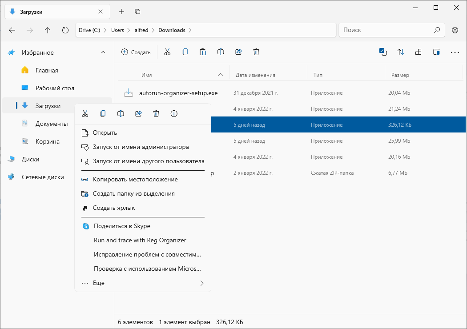Close the Загрузки tab

click(101, 12)
